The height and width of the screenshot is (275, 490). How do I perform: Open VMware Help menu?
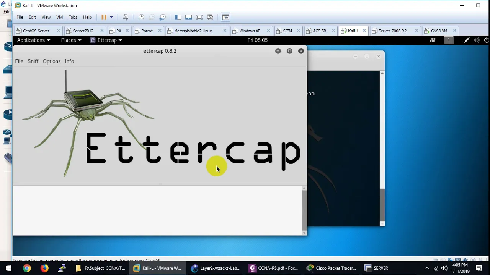(87, 17)
